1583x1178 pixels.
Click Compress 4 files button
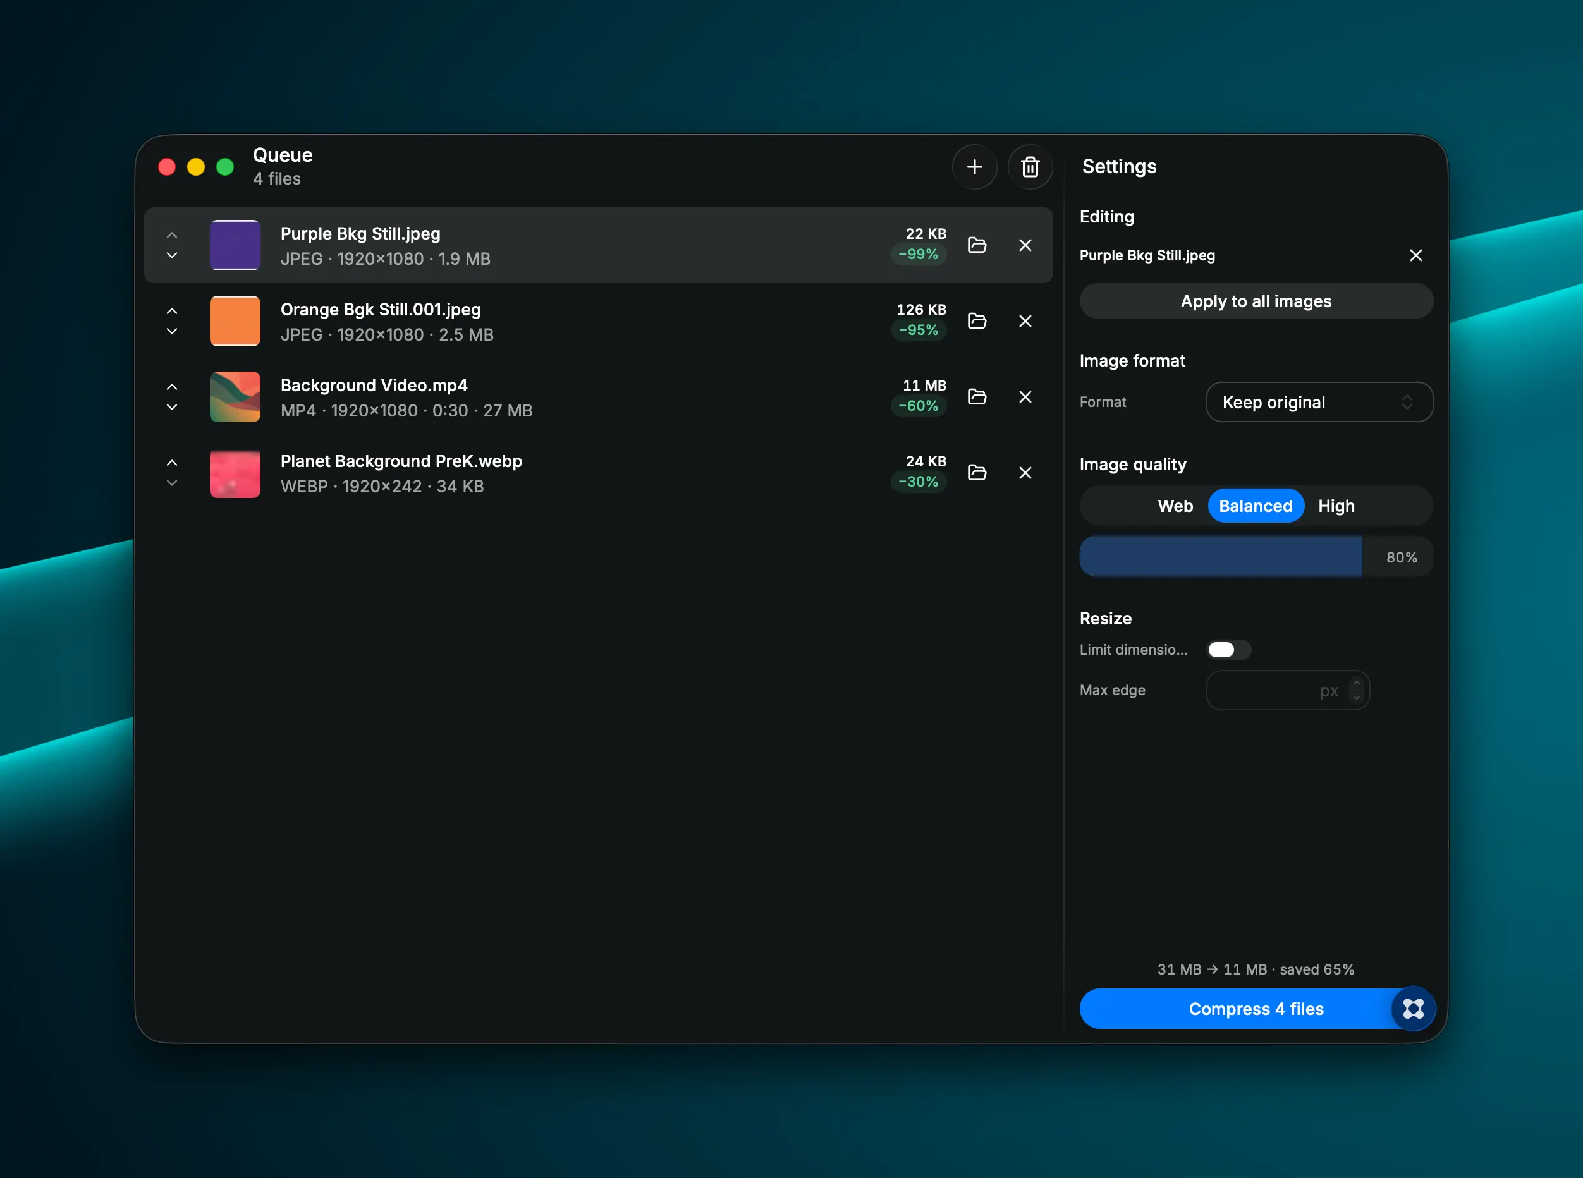point(1256,1008)
